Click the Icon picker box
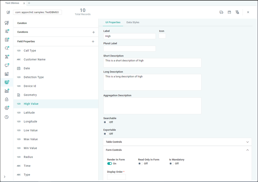Image resolution: width=258 pixels, height=182 pixels. point(162,36)
